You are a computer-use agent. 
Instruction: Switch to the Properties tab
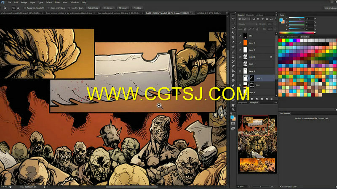[243, 102]
